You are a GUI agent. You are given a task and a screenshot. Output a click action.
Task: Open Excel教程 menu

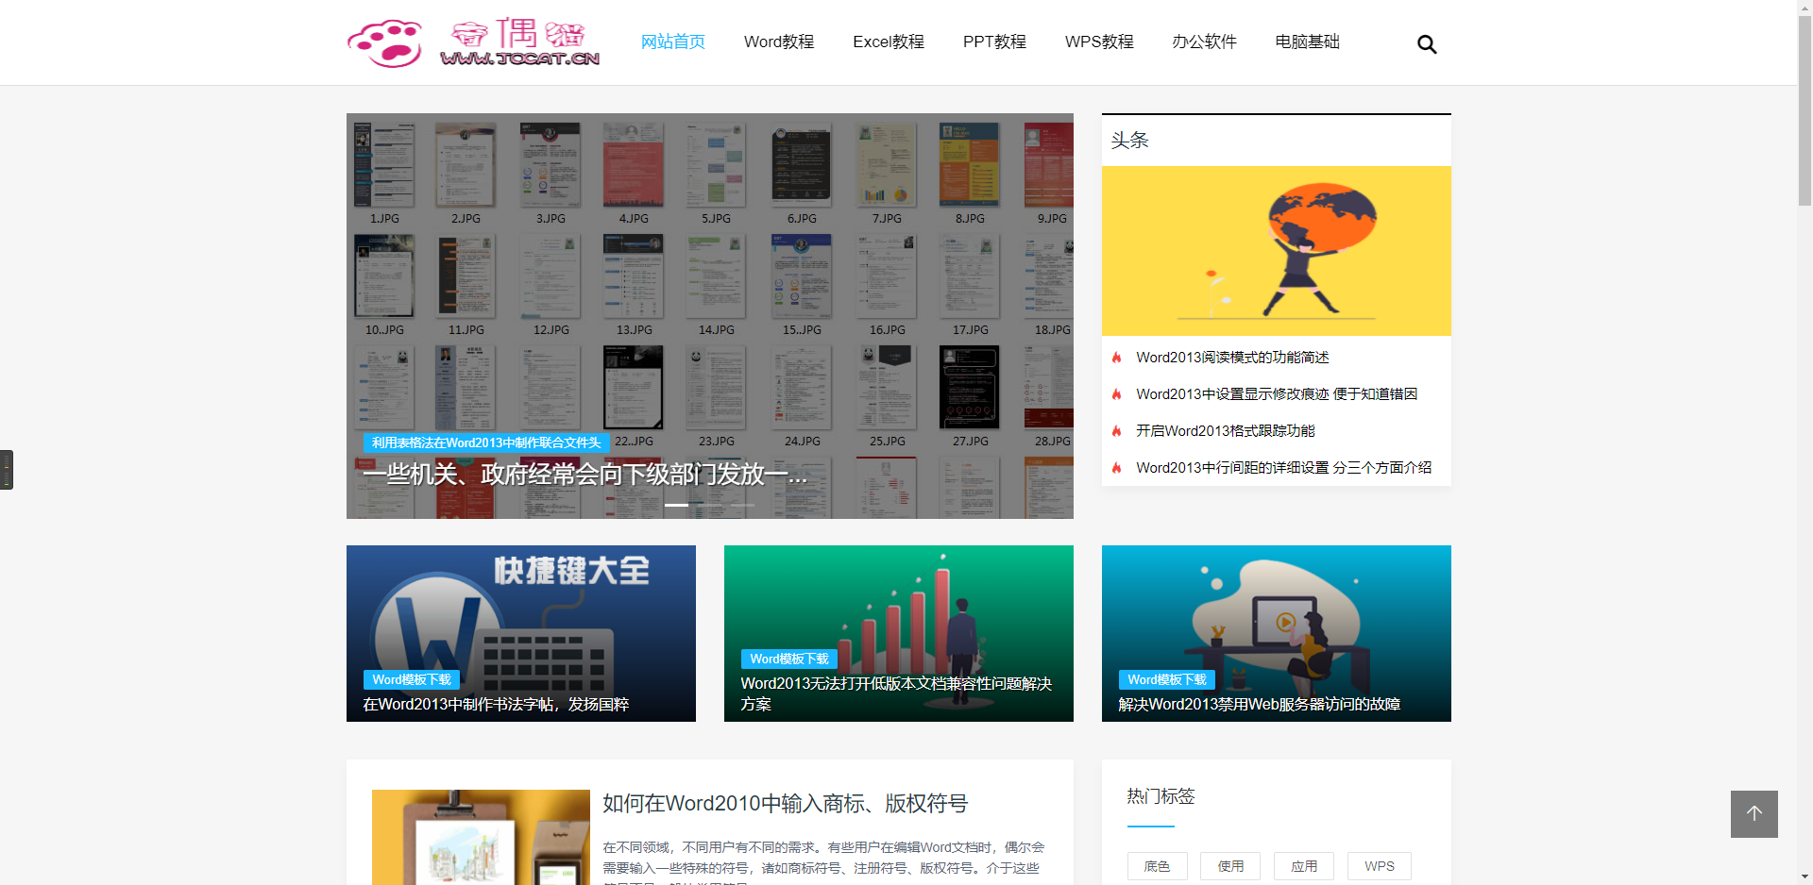click(889, 42)
